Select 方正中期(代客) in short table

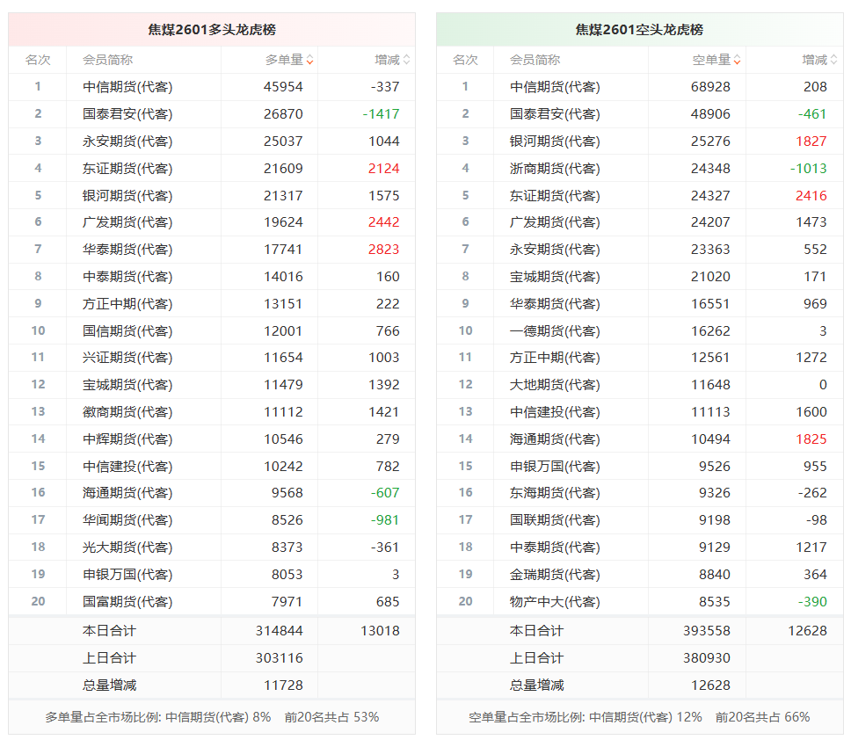[555, 358]
